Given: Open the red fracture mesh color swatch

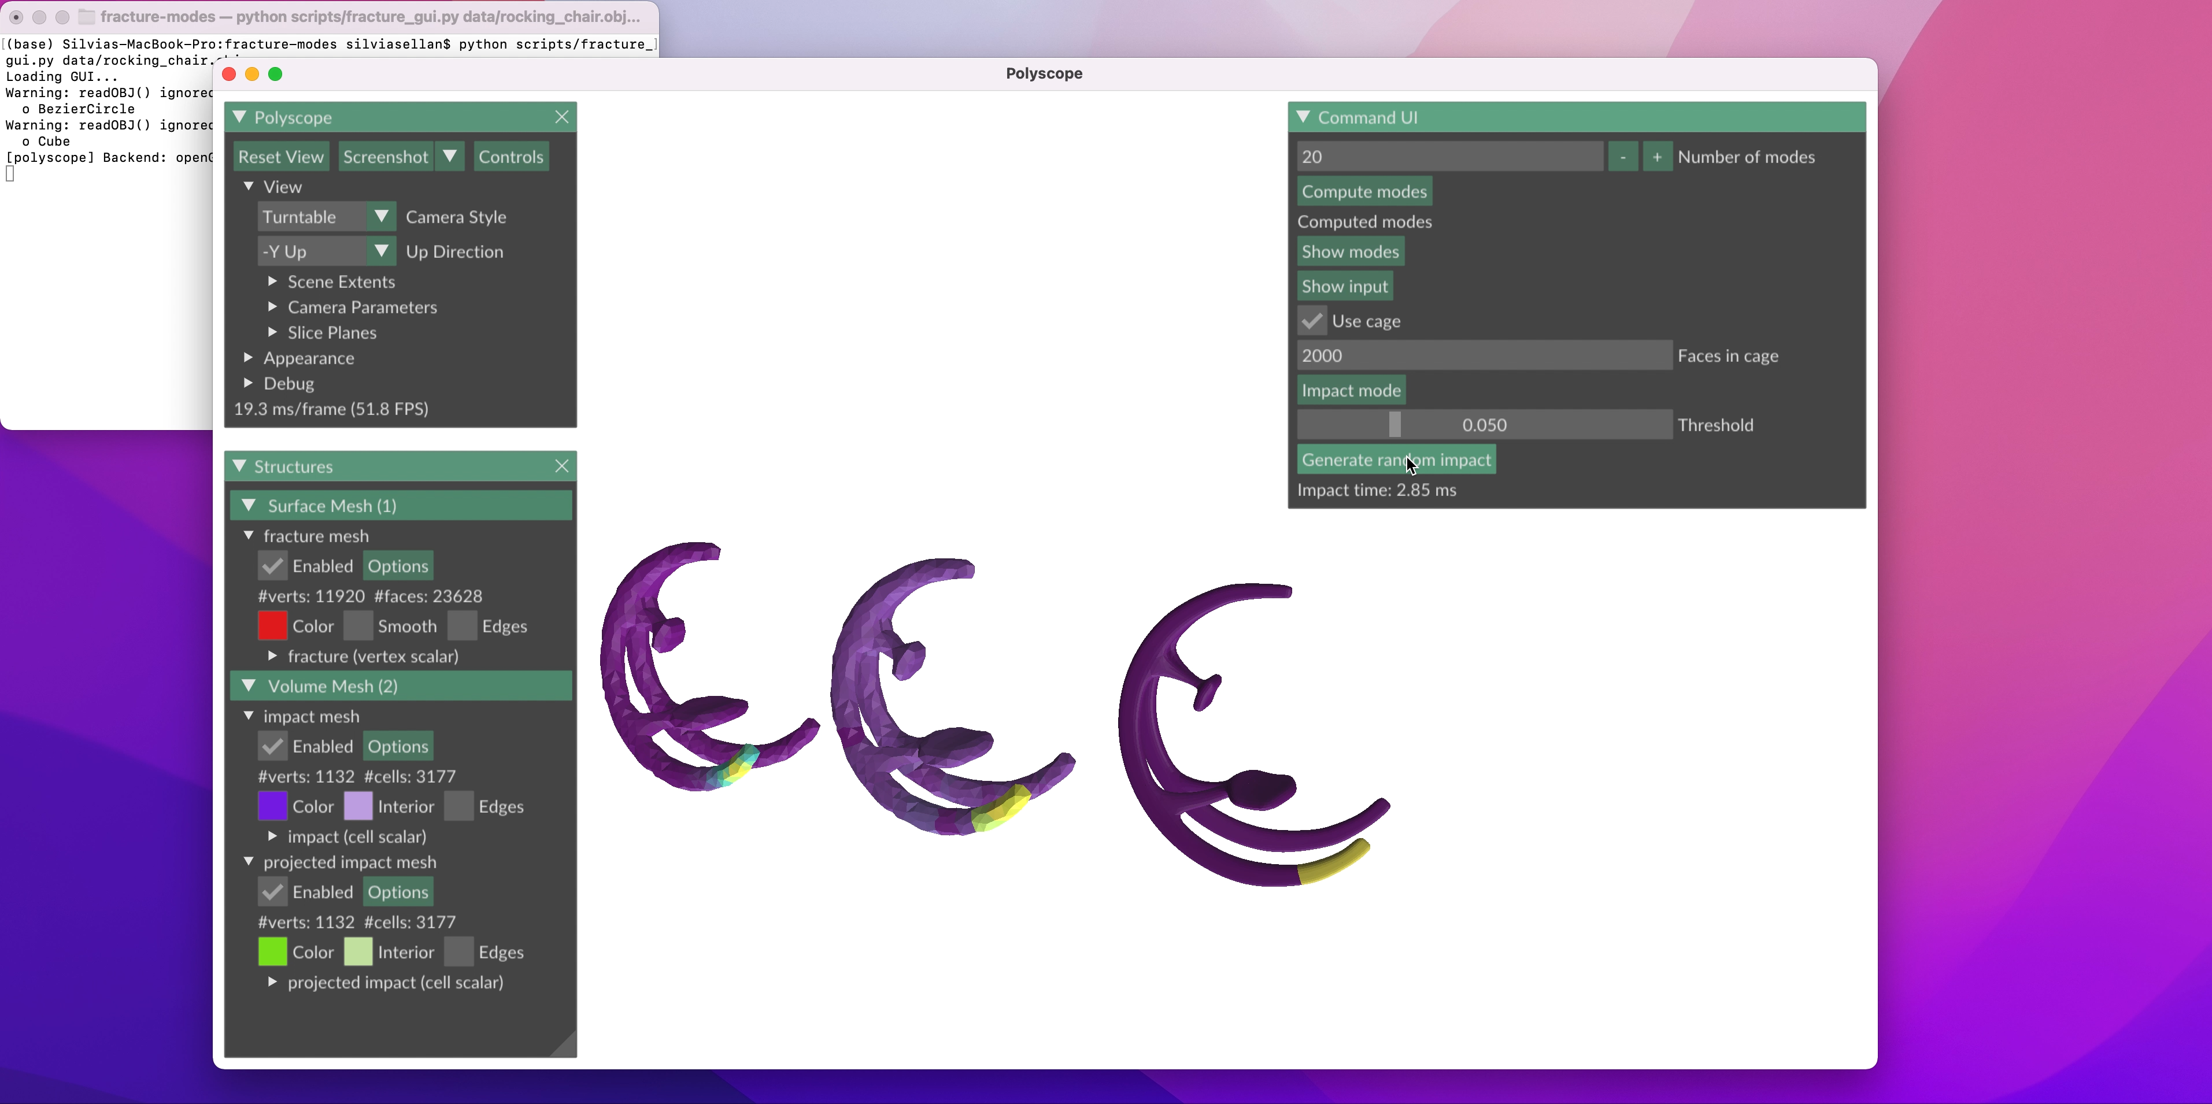Looking at the screenshot, I should 272,626.
